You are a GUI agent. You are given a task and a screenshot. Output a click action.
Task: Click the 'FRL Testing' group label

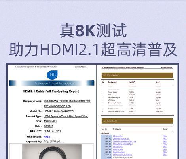pyautogui.click(x=105, y=134)
